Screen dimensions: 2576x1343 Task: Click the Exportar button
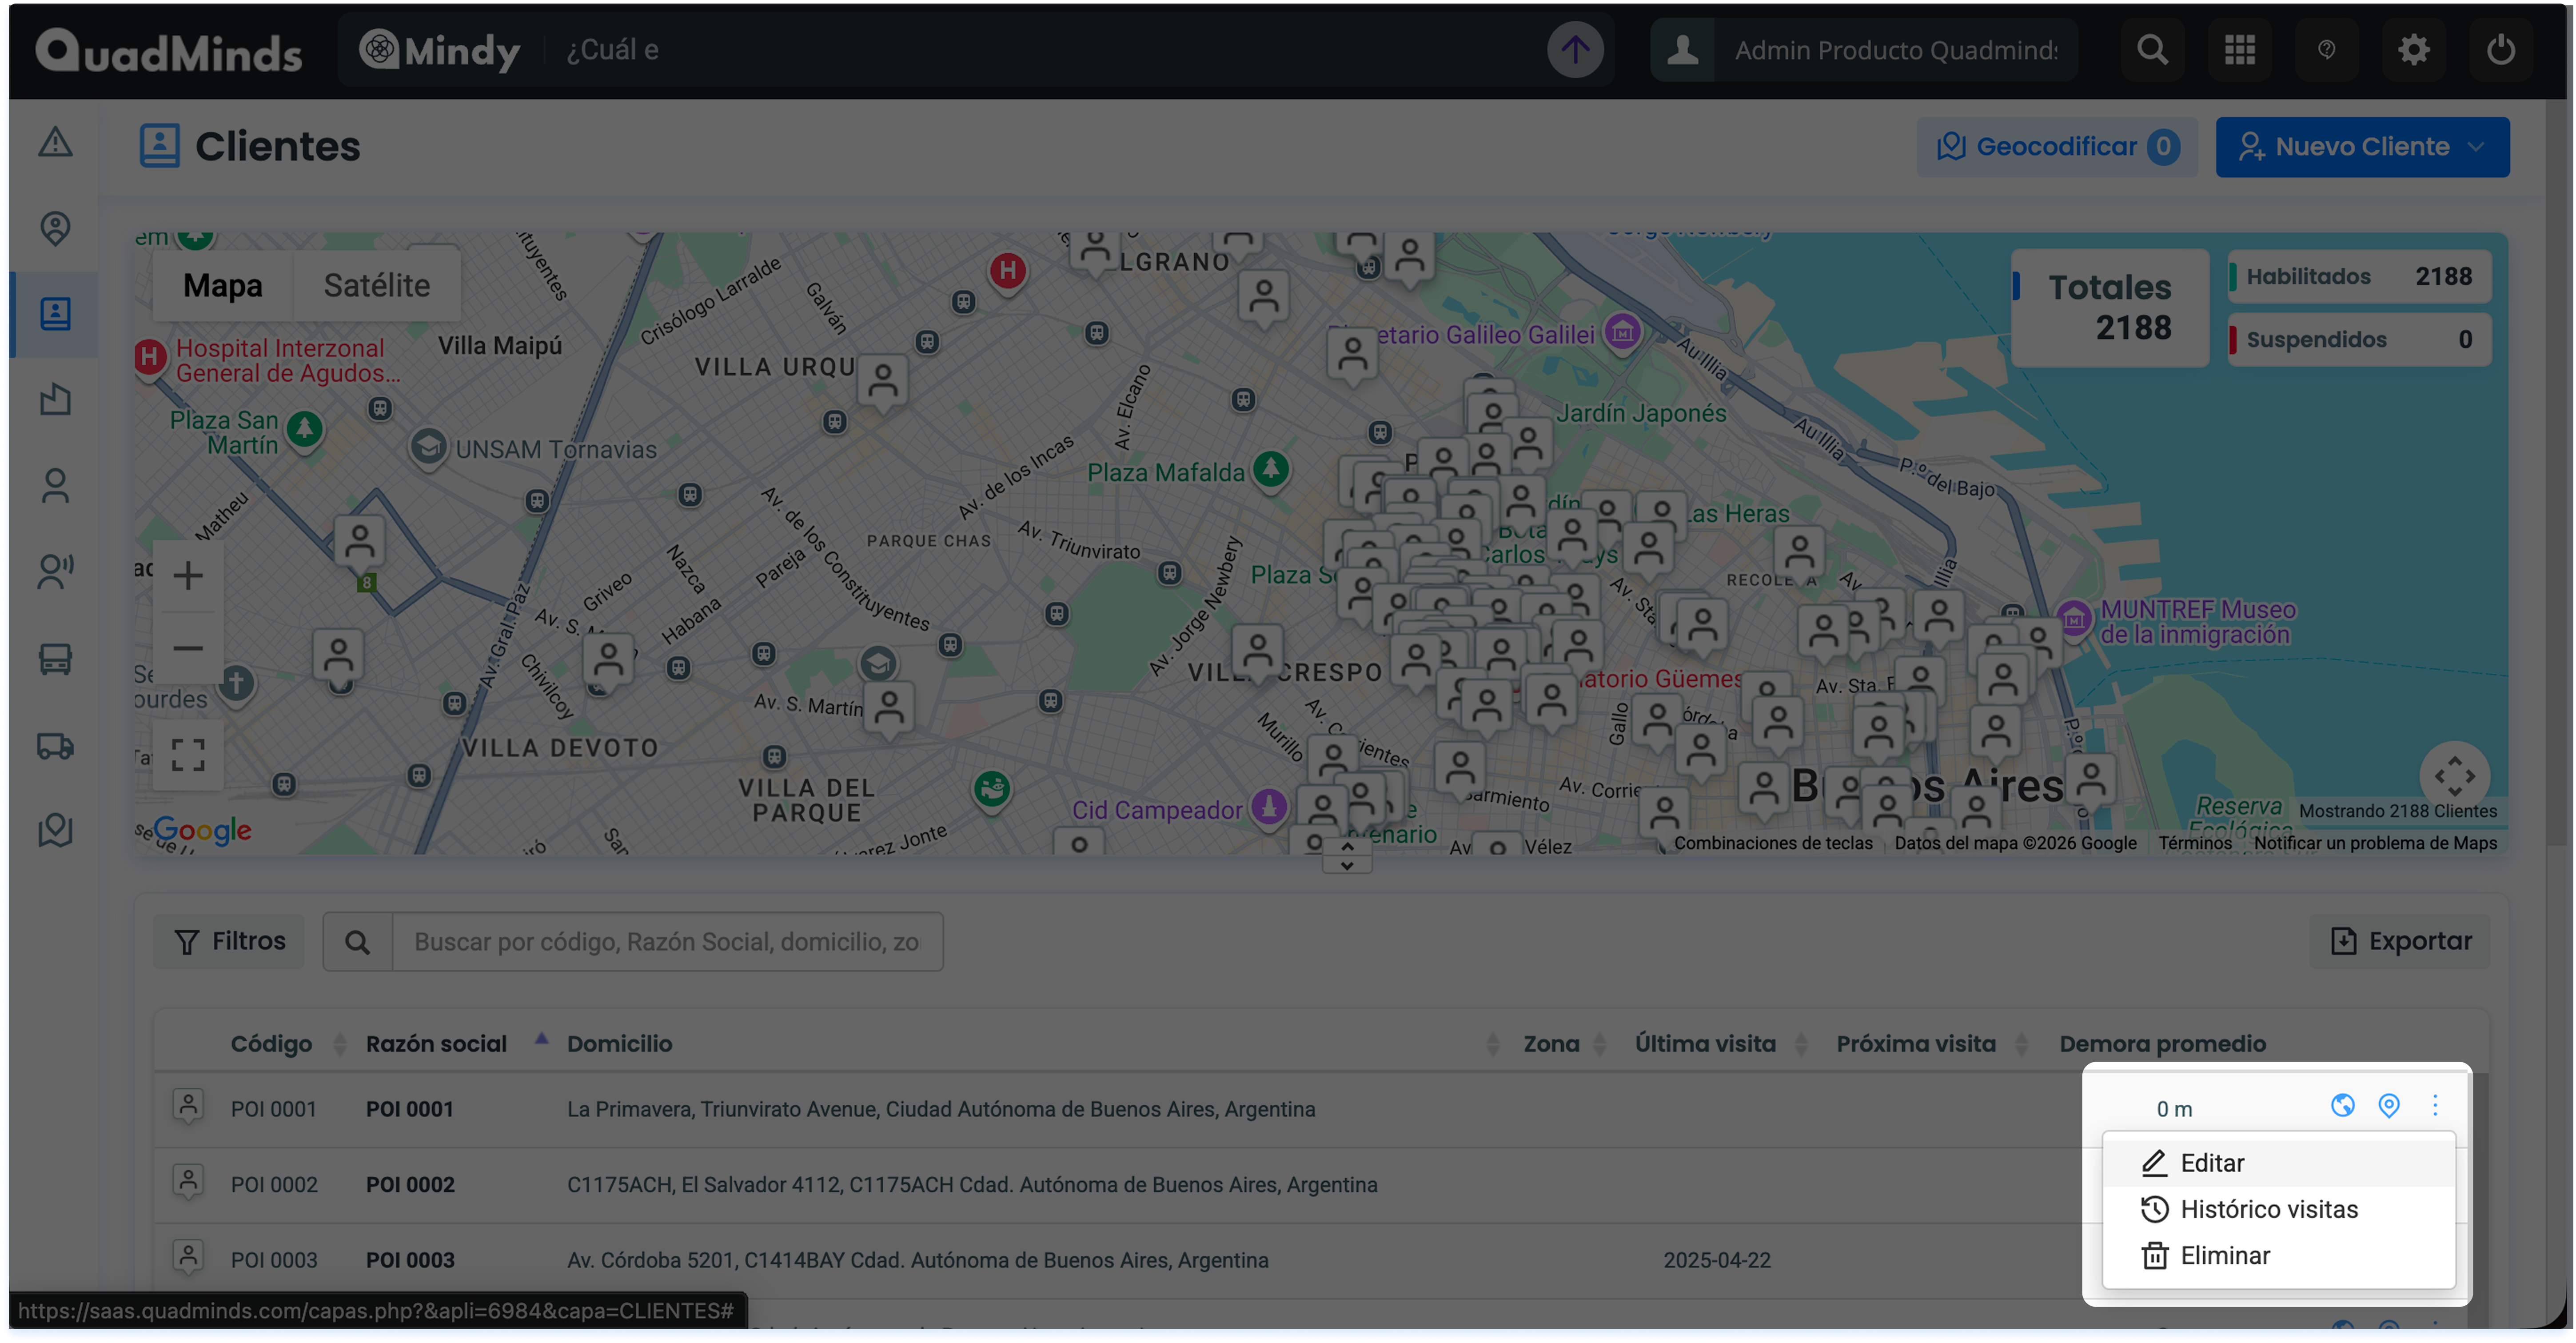click(x=2400, y=941)
